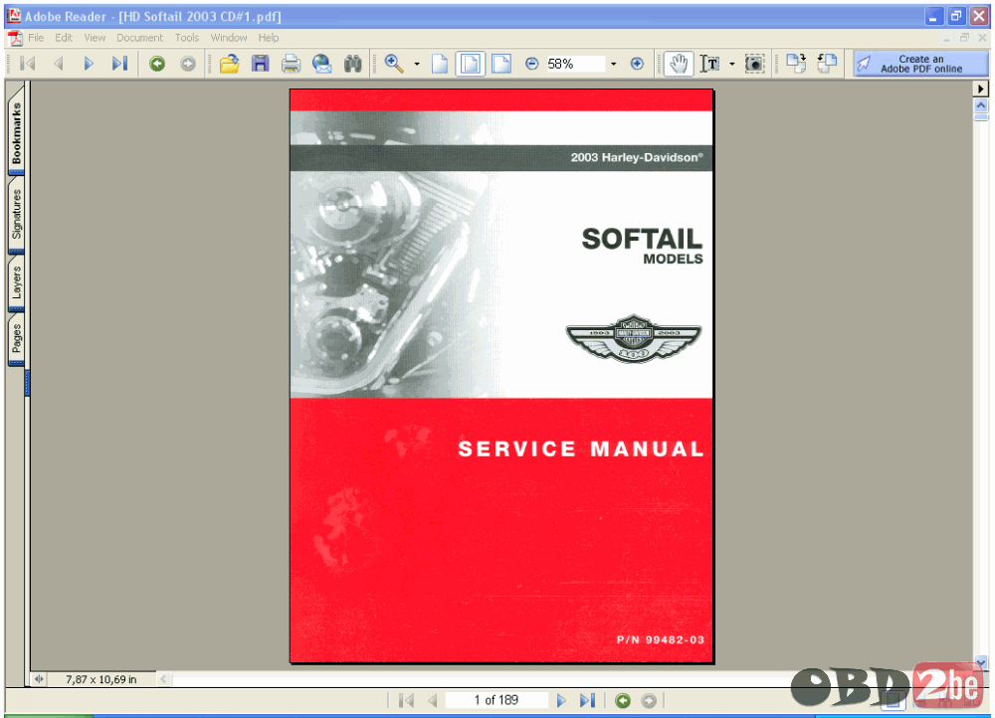Save a copy with the floppy disk icon

point(260,64)
